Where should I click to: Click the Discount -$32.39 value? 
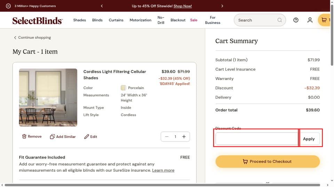click(312, 88)
